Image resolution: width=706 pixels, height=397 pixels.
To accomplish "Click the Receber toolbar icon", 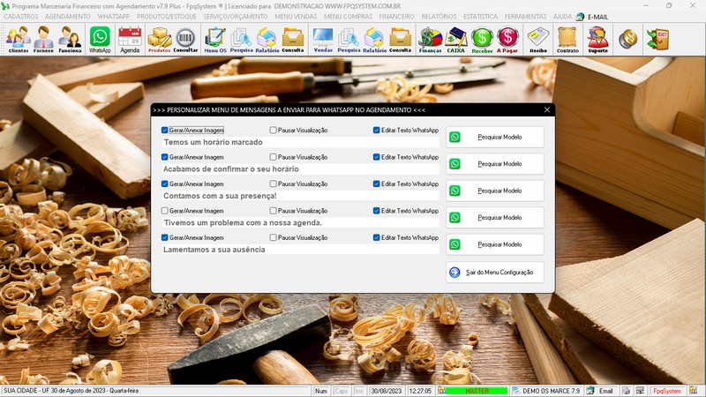I will pyautogui.click(x=482, y=39).
